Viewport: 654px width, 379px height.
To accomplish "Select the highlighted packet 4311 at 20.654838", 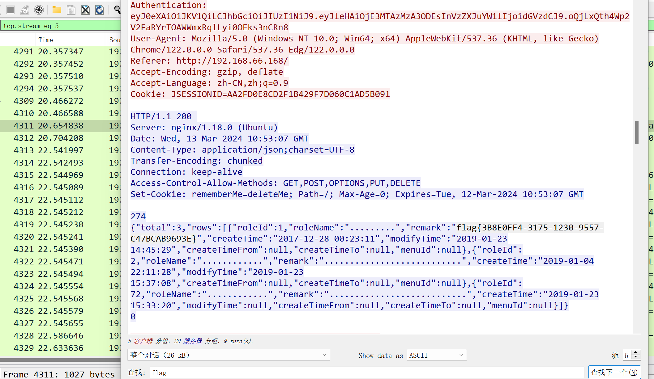I will point(60,126).
